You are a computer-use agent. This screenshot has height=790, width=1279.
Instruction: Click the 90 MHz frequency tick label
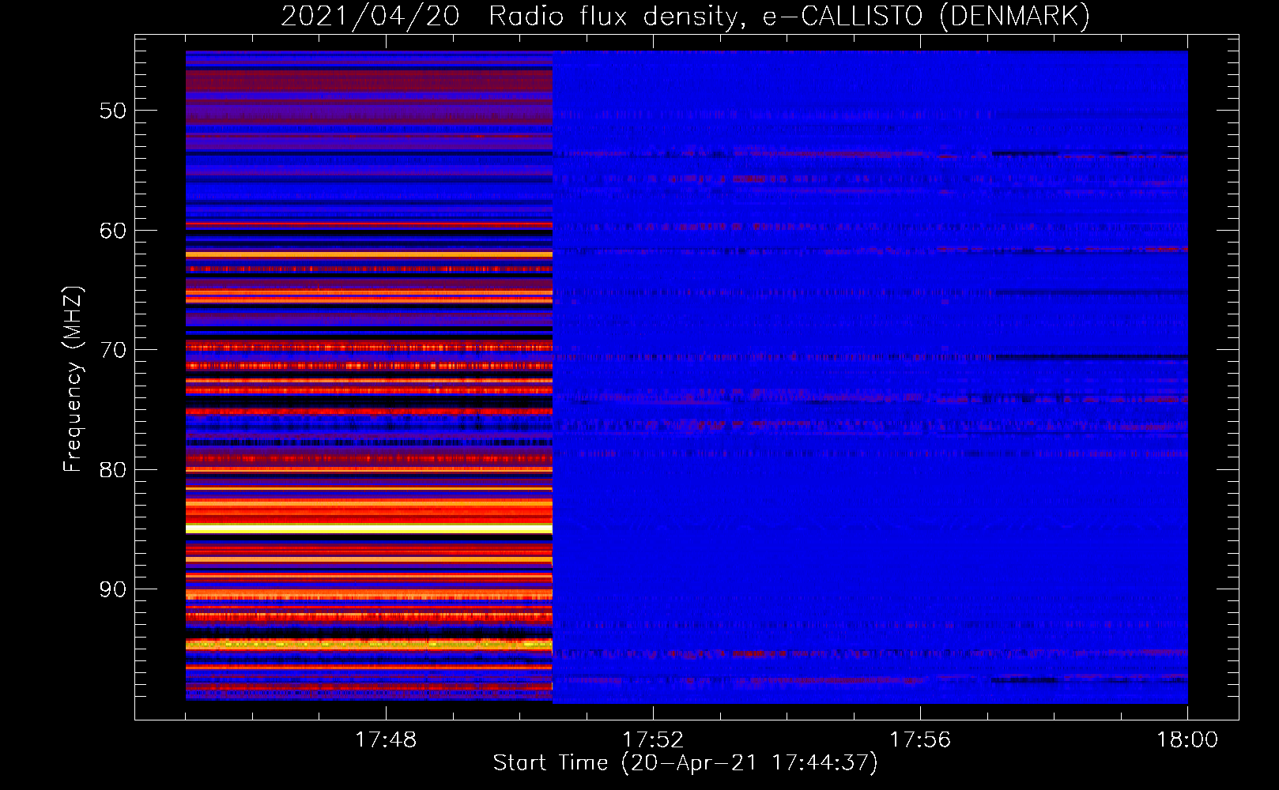pyautogui.click(x=113, y=589)
